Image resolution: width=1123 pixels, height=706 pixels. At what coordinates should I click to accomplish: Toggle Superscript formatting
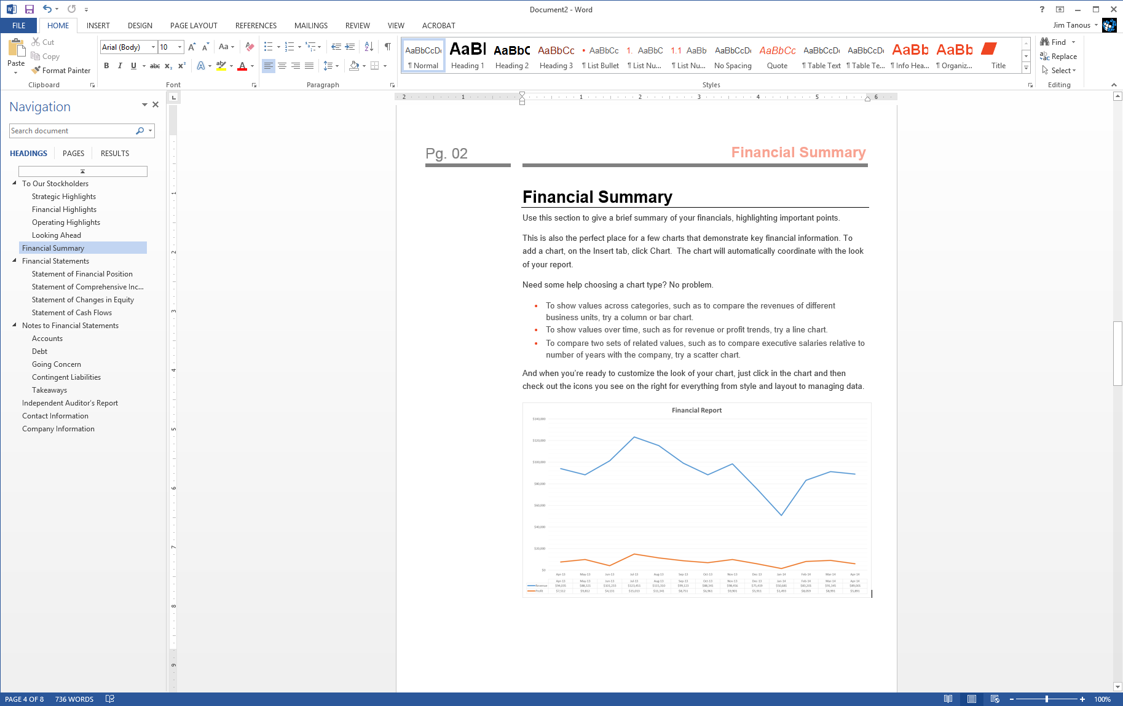[182, 66]
